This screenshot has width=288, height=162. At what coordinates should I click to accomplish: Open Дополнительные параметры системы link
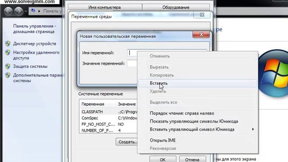[x=37, y=78]
